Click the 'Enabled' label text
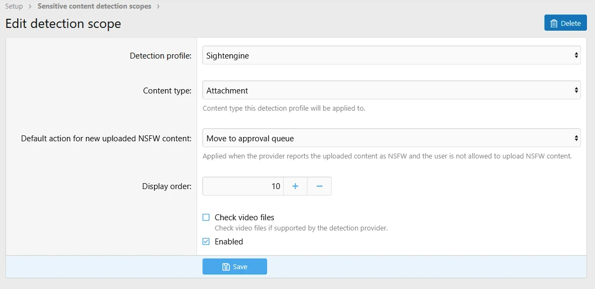This screenshot has width=595, height=289. click(229, 241)
